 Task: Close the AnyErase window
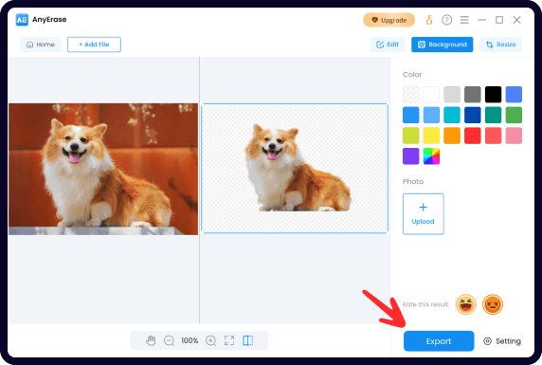(516, 20)
